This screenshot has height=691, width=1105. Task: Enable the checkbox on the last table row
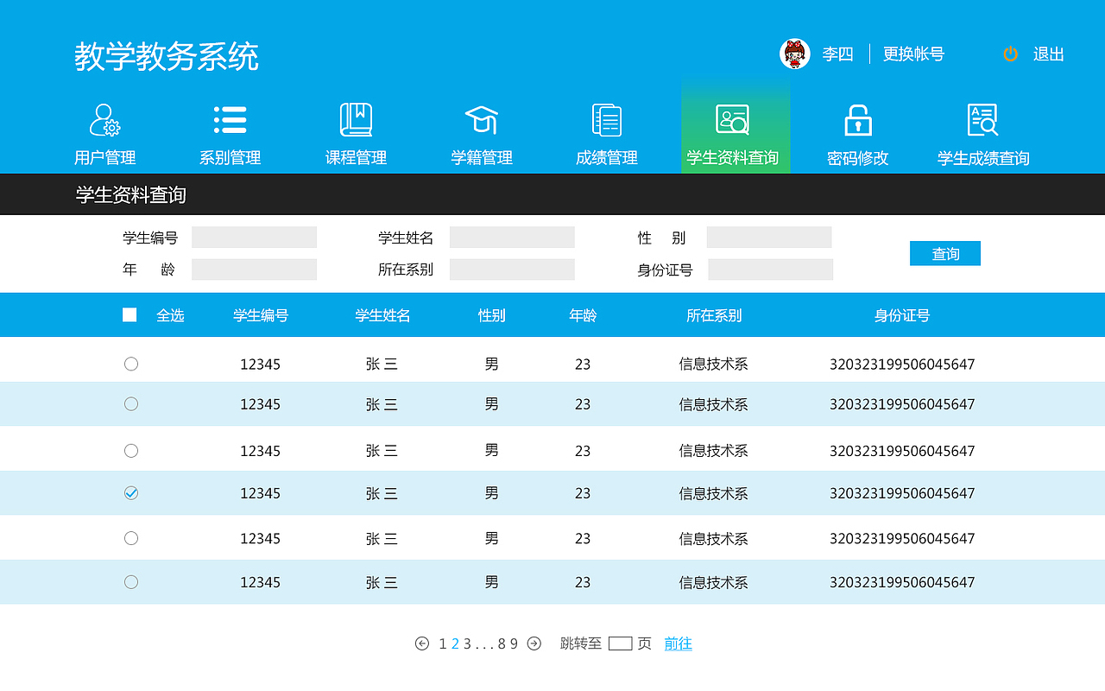click(130, 581)
